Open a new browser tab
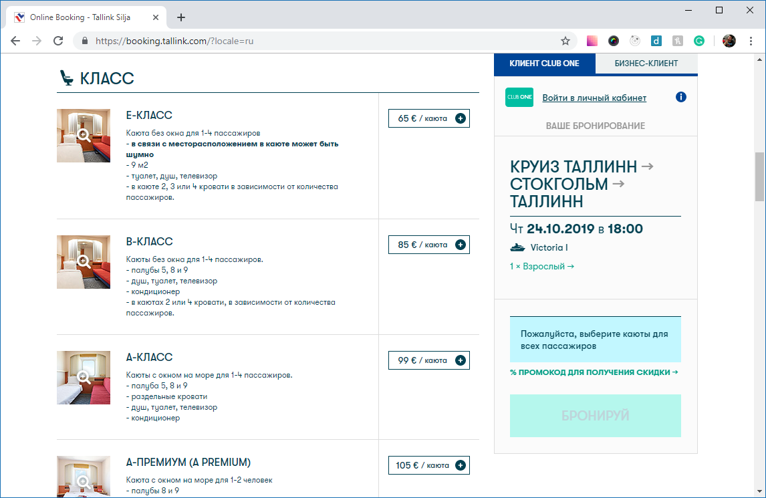 pos(180,17)
